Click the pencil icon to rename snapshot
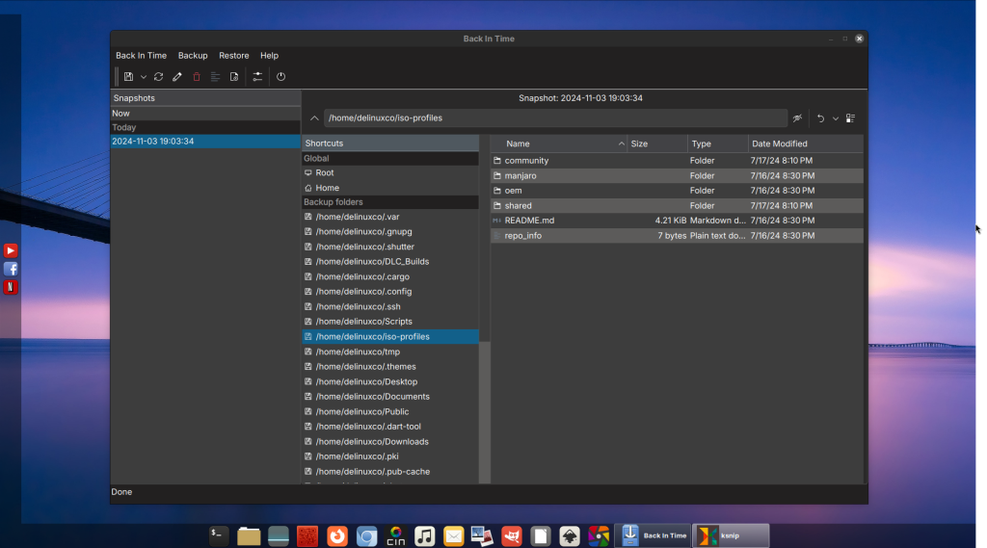This screenshot has height=548, width=987. point(177,77)
